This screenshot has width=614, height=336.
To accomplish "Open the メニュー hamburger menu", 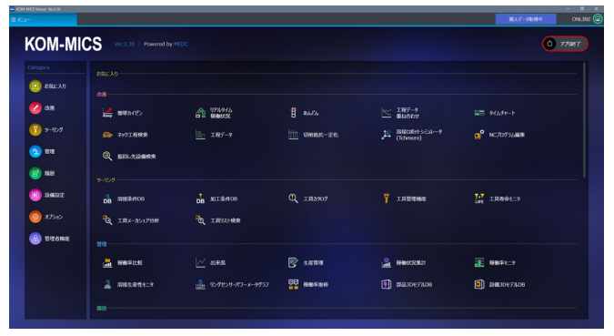I will coord(21,19).
